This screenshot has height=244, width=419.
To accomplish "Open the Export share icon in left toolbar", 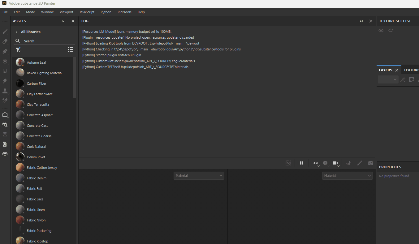I will [x=5, y=114].
